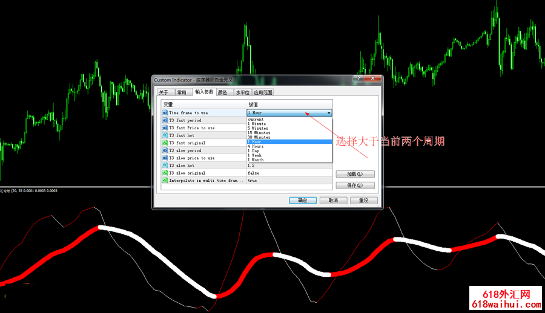Click the icon beside 'T3 slow hot'
545x313 pixels.
coord(165,166)
